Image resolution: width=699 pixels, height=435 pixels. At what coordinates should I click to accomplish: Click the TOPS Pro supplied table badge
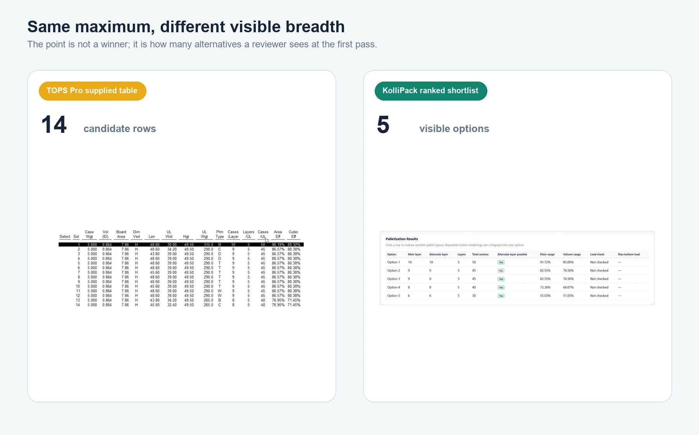[92, 91]
